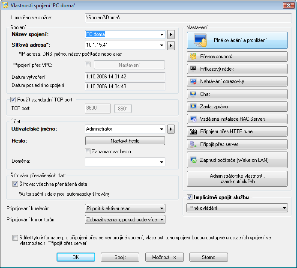Click the Datum vytvoření value field

click(125, 77)
